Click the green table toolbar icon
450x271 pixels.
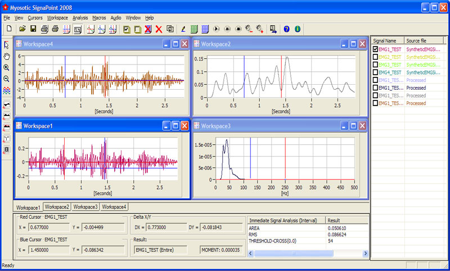tap(194, 29)
